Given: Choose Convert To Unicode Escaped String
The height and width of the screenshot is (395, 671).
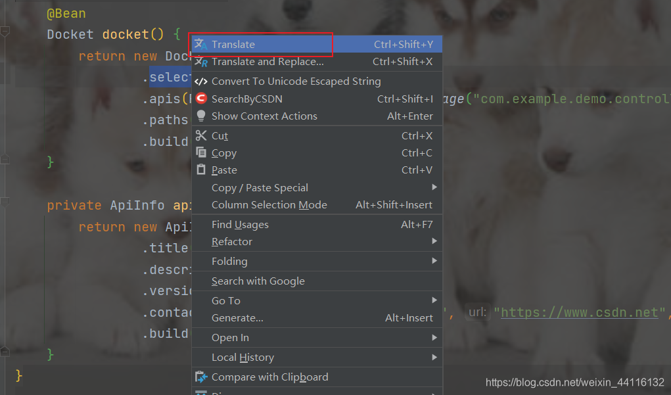Looking at the screenshot, I should (x=317, y=81).
